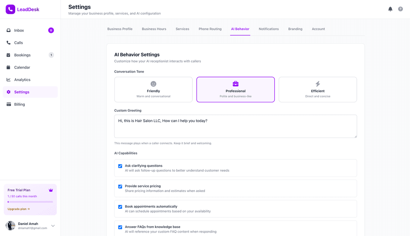410x236 pixels.
Task: Click the help question mark icon
Action: (x=401, y=9)
